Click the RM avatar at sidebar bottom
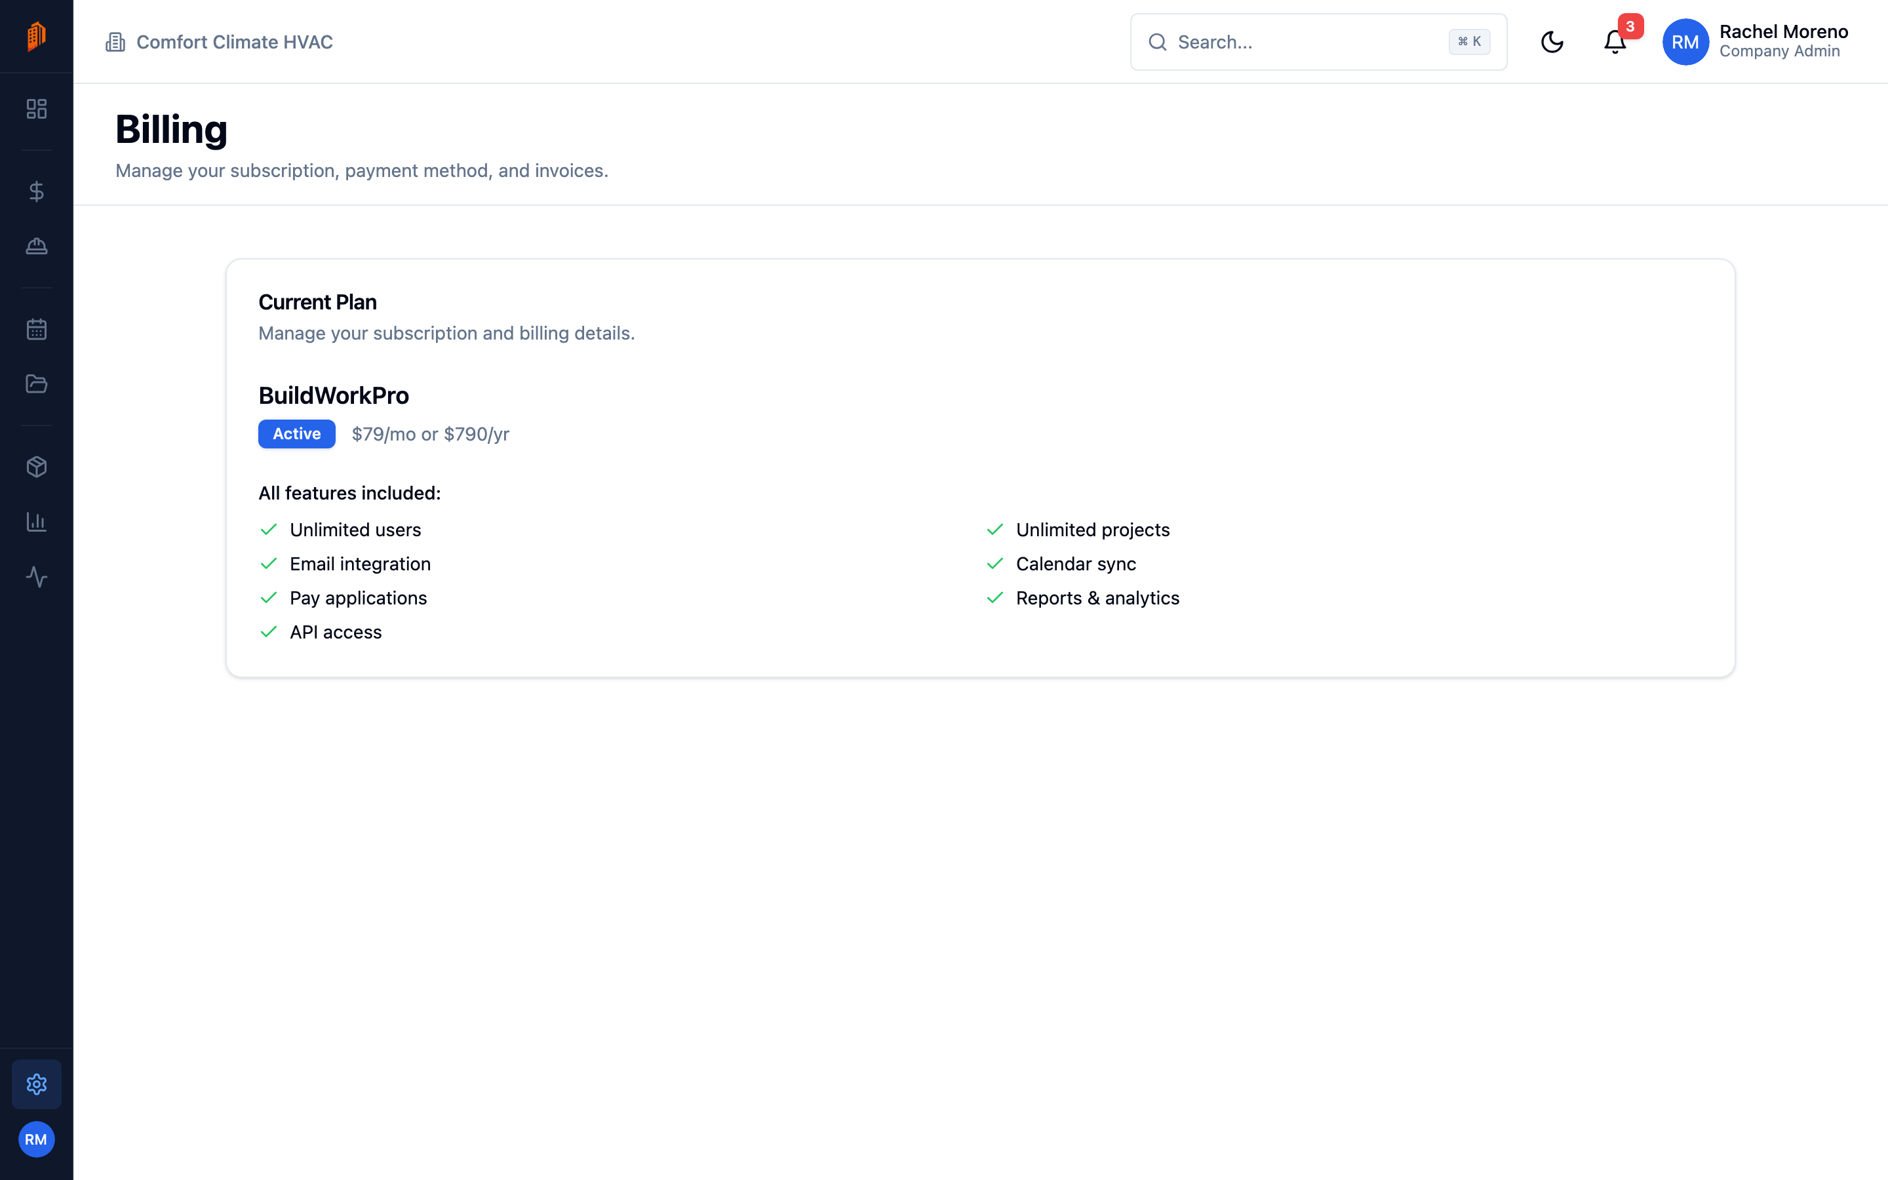1888x1180 pixels. pos(37,1139)
